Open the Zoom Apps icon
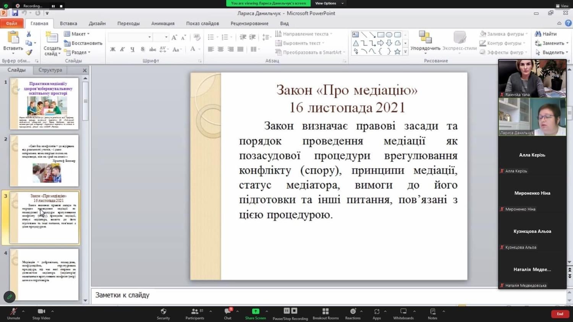This screenshot has width=573, height=322. 377,311
